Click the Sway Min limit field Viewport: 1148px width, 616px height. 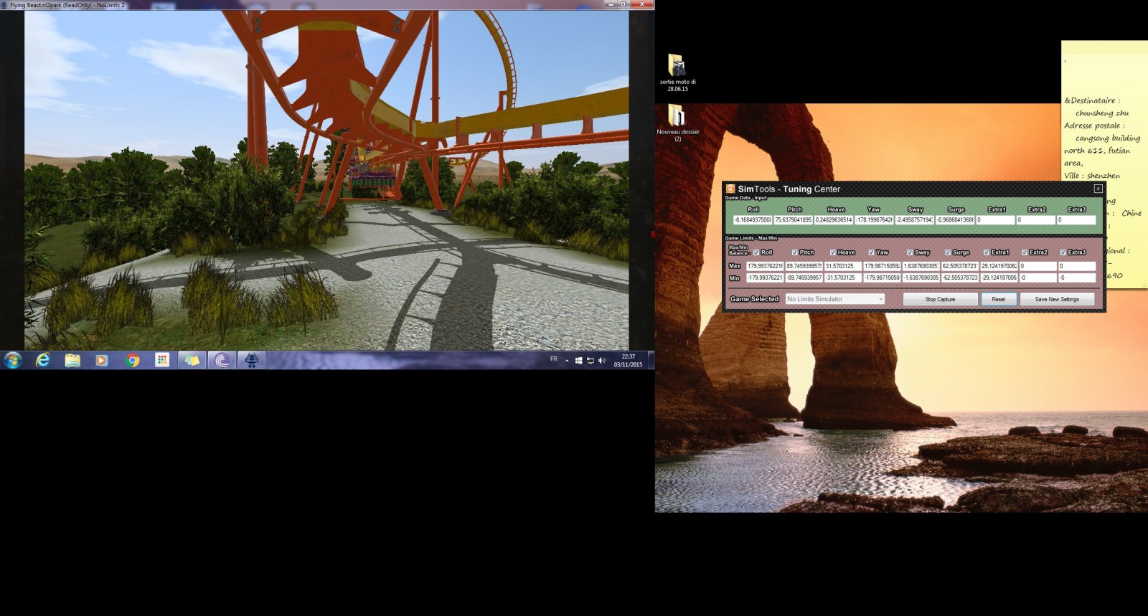coord(921,278)
